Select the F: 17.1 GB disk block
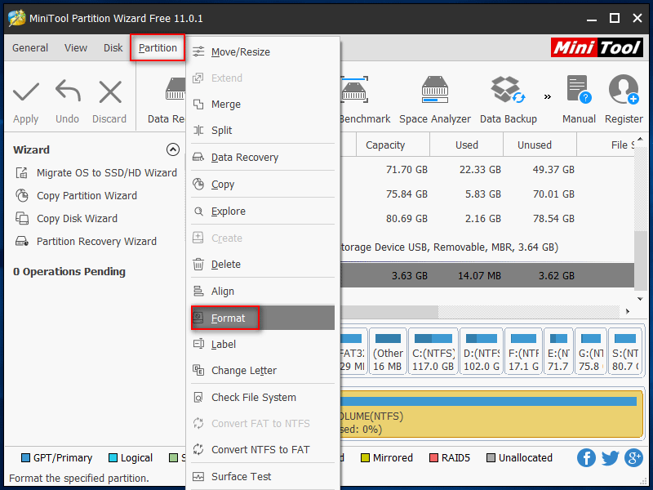Image resolution: width=653 pixels, height=490 pixels. [x=523, y=352]
